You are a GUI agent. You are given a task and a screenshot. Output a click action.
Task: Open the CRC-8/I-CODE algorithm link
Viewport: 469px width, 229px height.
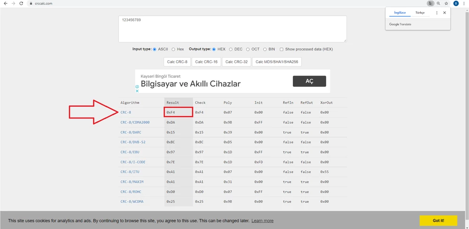click(133, 162)
